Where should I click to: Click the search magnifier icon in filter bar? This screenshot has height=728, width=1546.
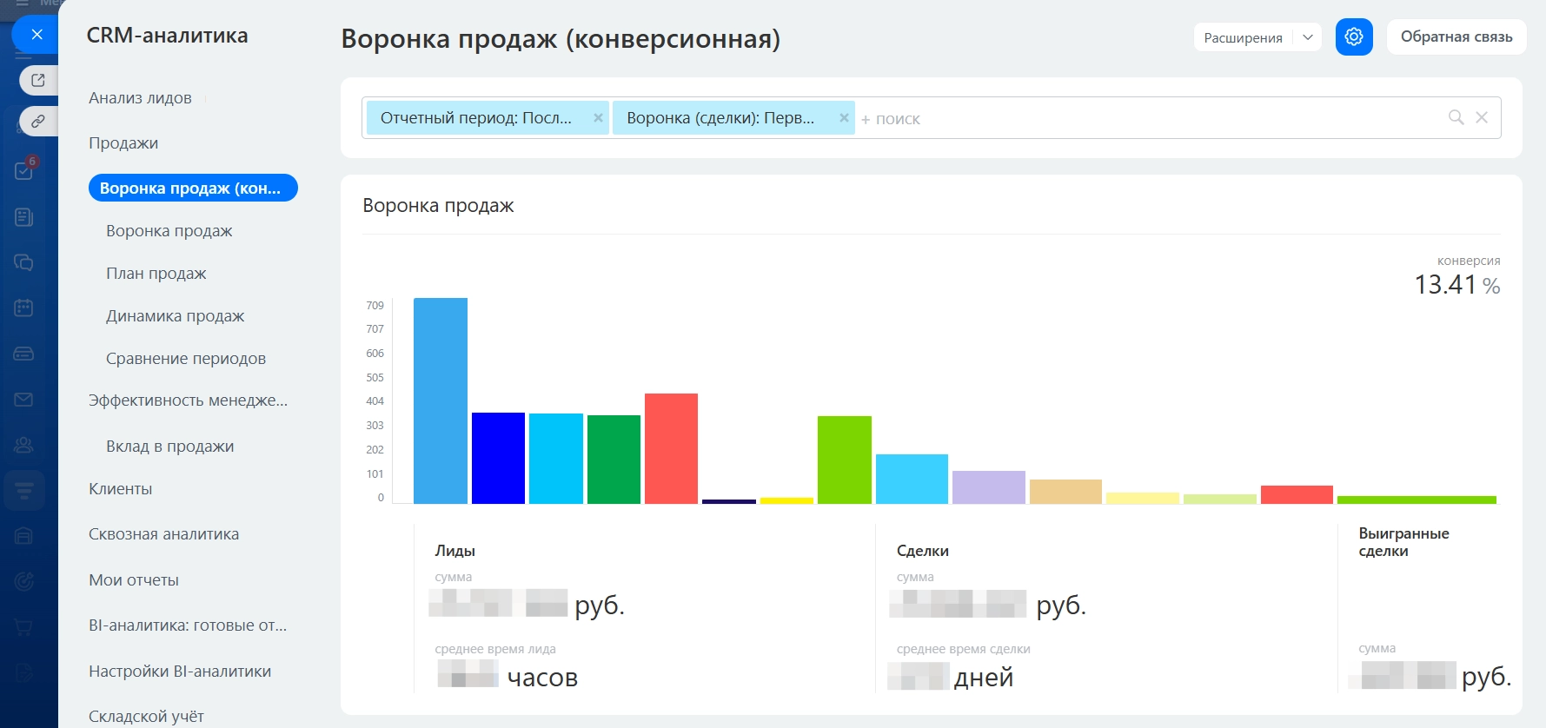(1456, 117)
